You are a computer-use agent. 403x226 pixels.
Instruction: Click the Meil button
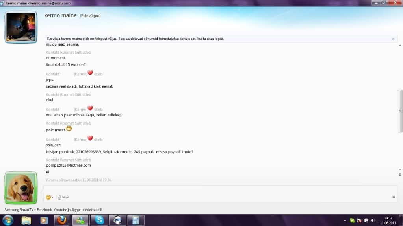click(63, 197)
